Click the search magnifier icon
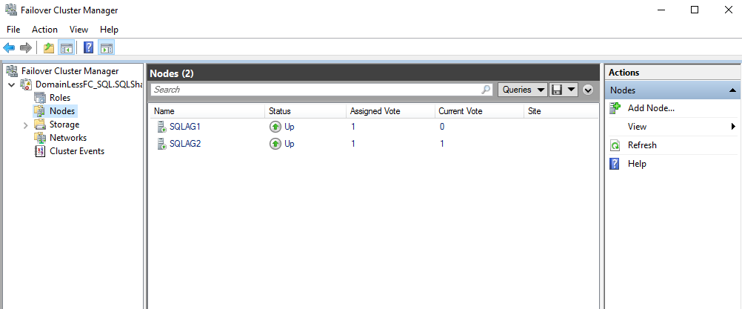 coord(487,90)
